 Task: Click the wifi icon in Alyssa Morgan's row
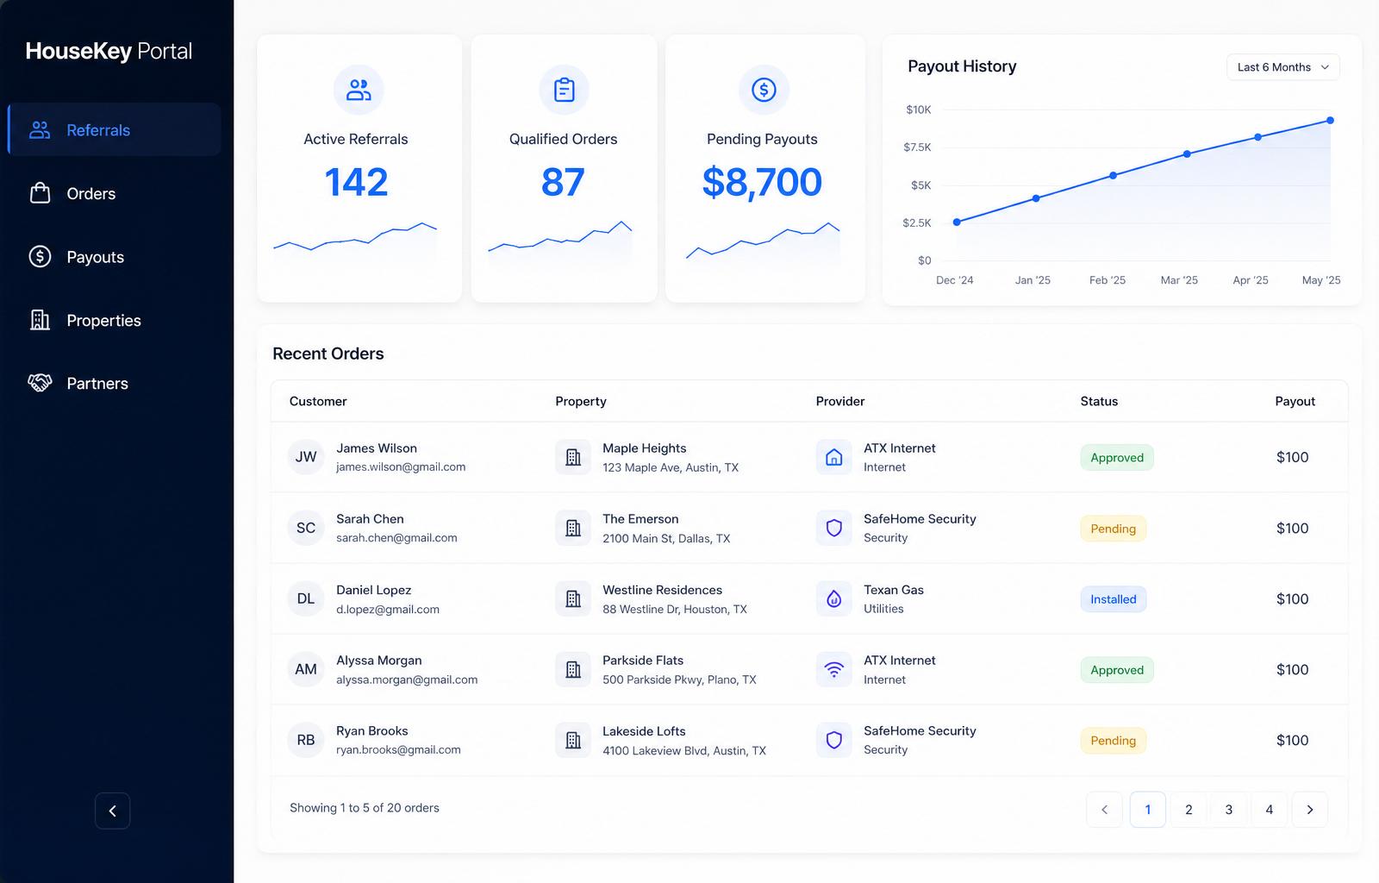pos(834,669)
